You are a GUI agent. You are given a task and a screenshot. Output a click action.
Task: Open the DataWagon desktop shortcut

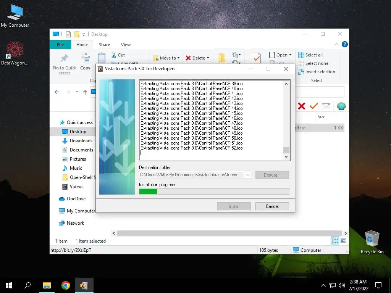[15, 53]
